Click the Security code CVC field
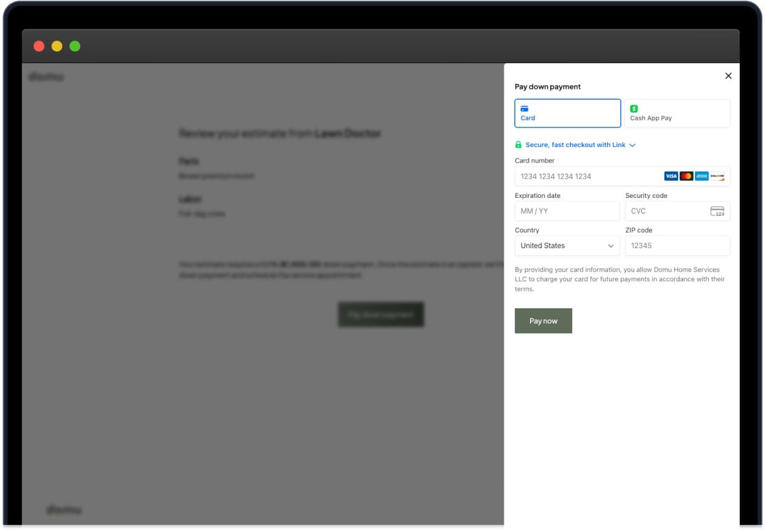This screenshot has width=766, height=530. click(x=668, y=211)
